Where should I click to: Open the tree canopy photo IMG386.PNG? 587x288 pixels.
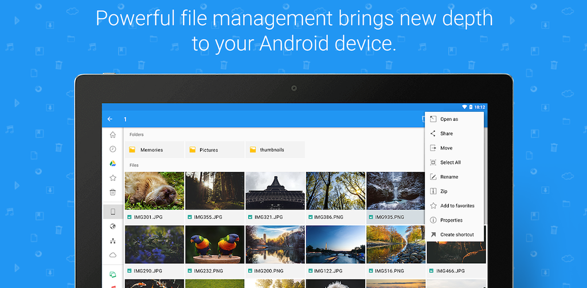tap(335, 191)
